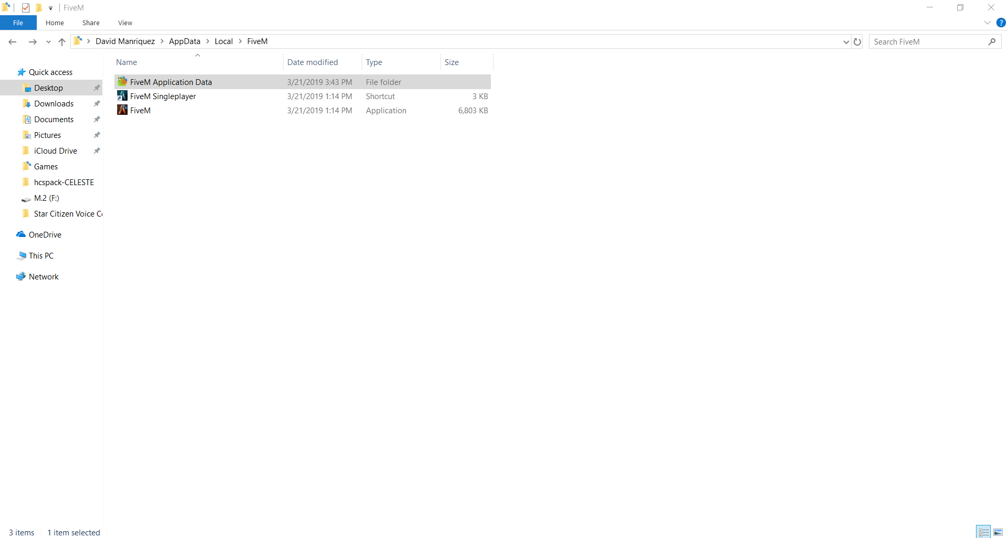Navigate to David Manriquez in breadcrumb

click(125, 41)
